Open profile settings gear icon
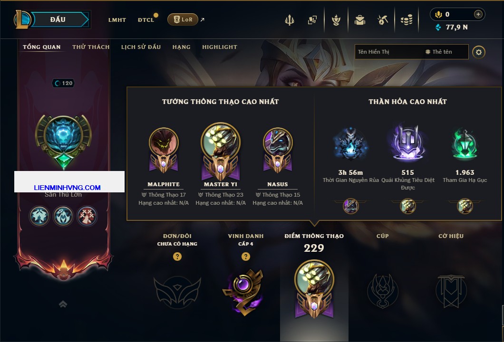504x342 pixels. tap(479, 52)
